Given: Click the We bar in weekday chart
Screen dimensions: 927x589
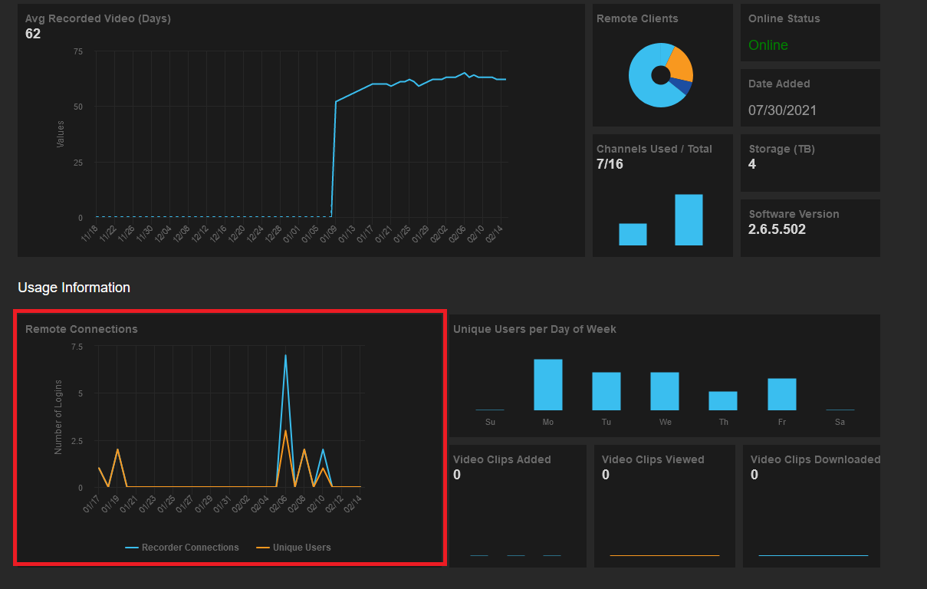Looking at the screenshot, I should [x=665, y=391].
